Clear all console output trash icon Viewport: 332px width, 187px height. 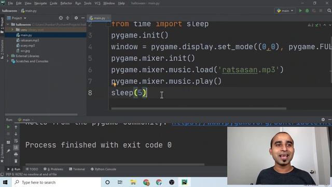click(x=16, y=161)
